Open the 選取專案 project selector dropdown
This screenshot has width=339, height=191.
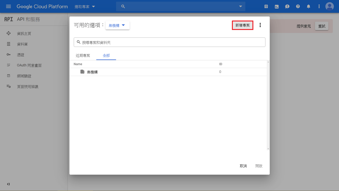click(x=85, y=7)
